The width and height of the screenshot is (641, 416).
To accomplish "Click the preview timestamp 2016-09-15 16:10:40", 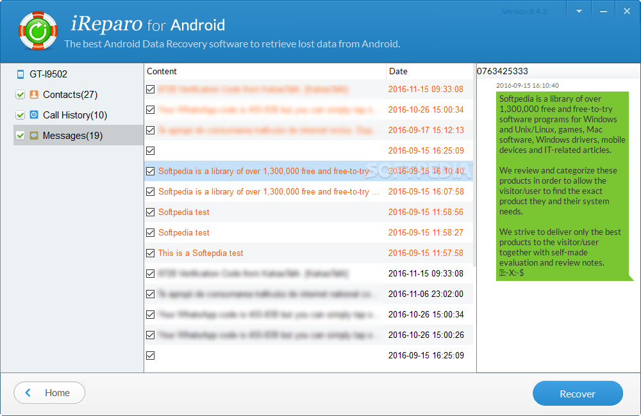I will click(528, 85).
